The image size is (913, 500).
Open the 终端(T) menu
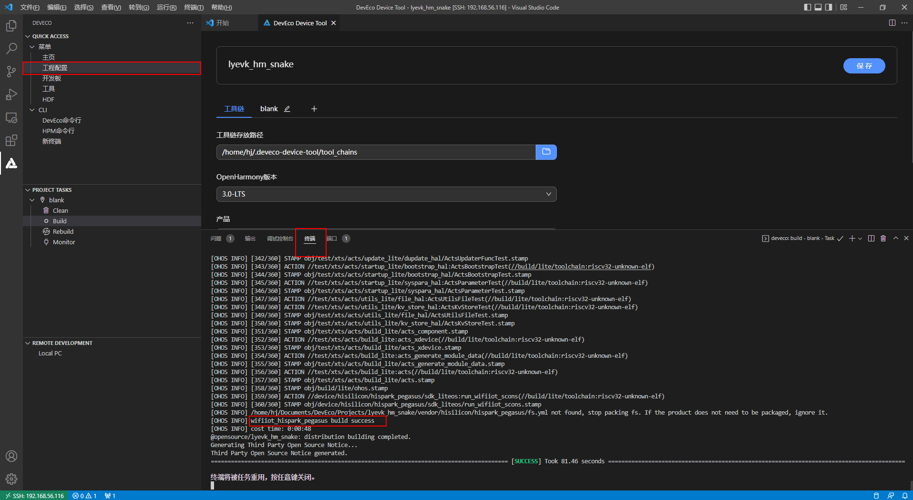[x=194, y=7]
